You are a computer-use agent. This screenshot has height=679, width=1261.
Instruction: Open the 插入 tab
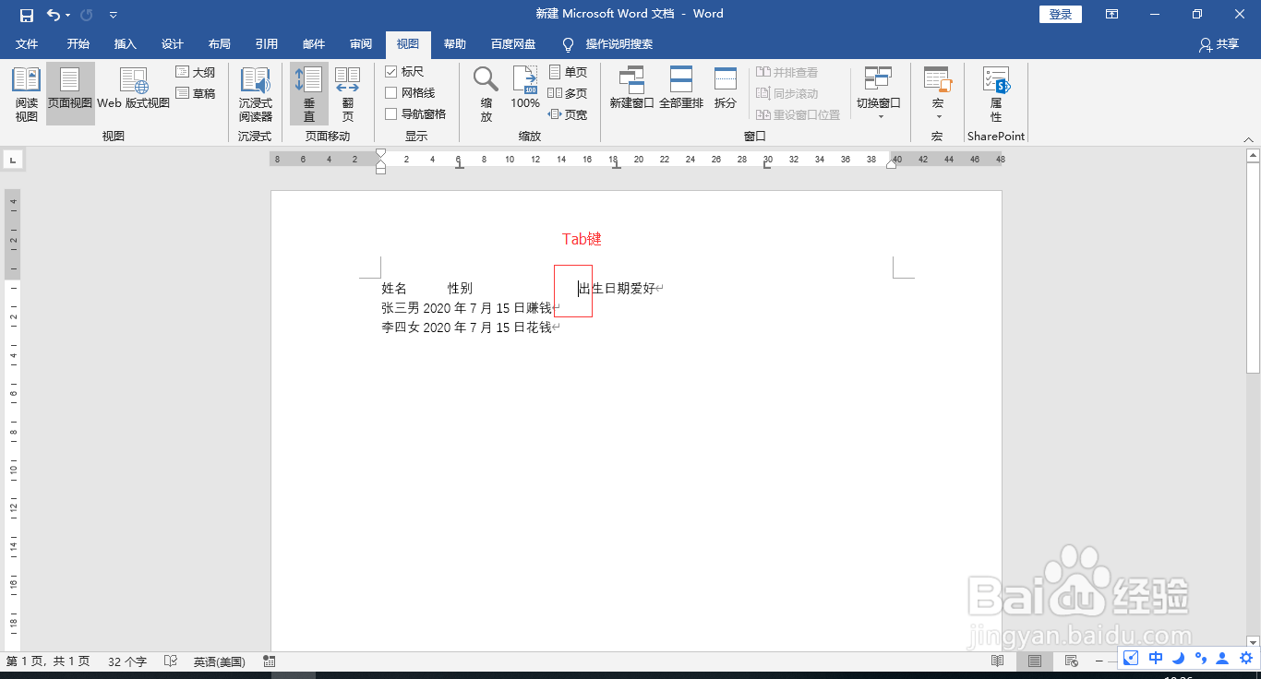125,44
